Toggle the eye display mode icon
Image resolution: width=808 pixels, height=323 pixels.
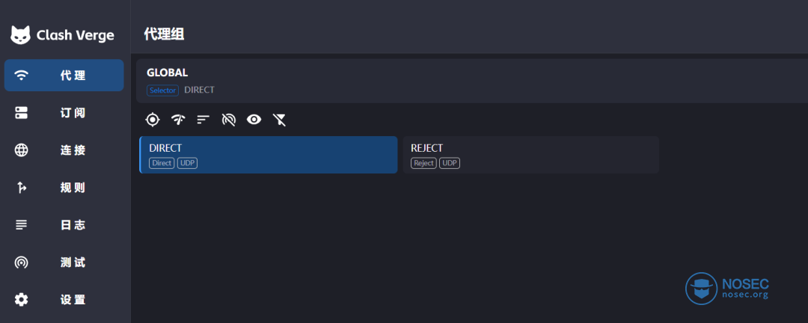(x=254, y=120)
